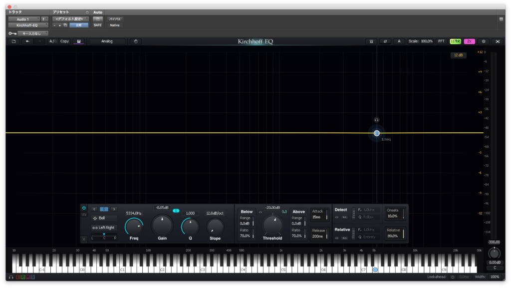Image resolution: width=511 pixels, height=288 pixels.
Task: Click the bypass button in header
Action: click(115, 19)
